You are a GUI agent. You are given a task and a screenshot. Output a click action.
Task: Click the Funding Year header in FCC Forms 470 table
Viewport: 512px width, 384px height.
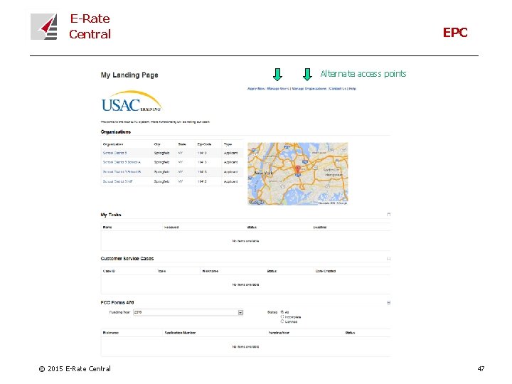tap(279, 333)
